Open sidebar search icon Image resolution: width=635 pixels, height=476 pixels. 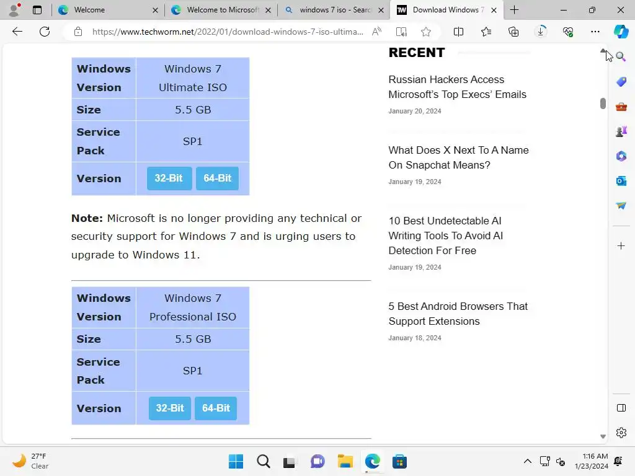coord(621,56)
